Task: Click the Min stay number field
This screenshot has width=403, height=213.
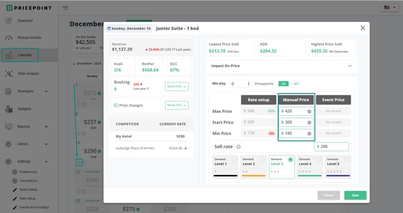Action: 240,84
